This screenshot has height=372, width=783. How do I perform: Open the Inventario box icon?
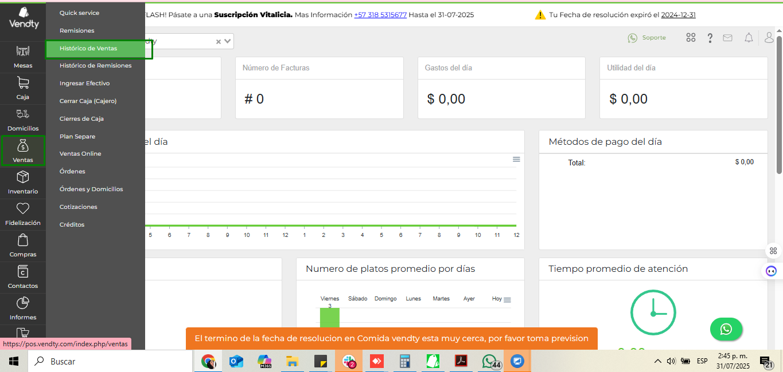(x=23, y=177)
